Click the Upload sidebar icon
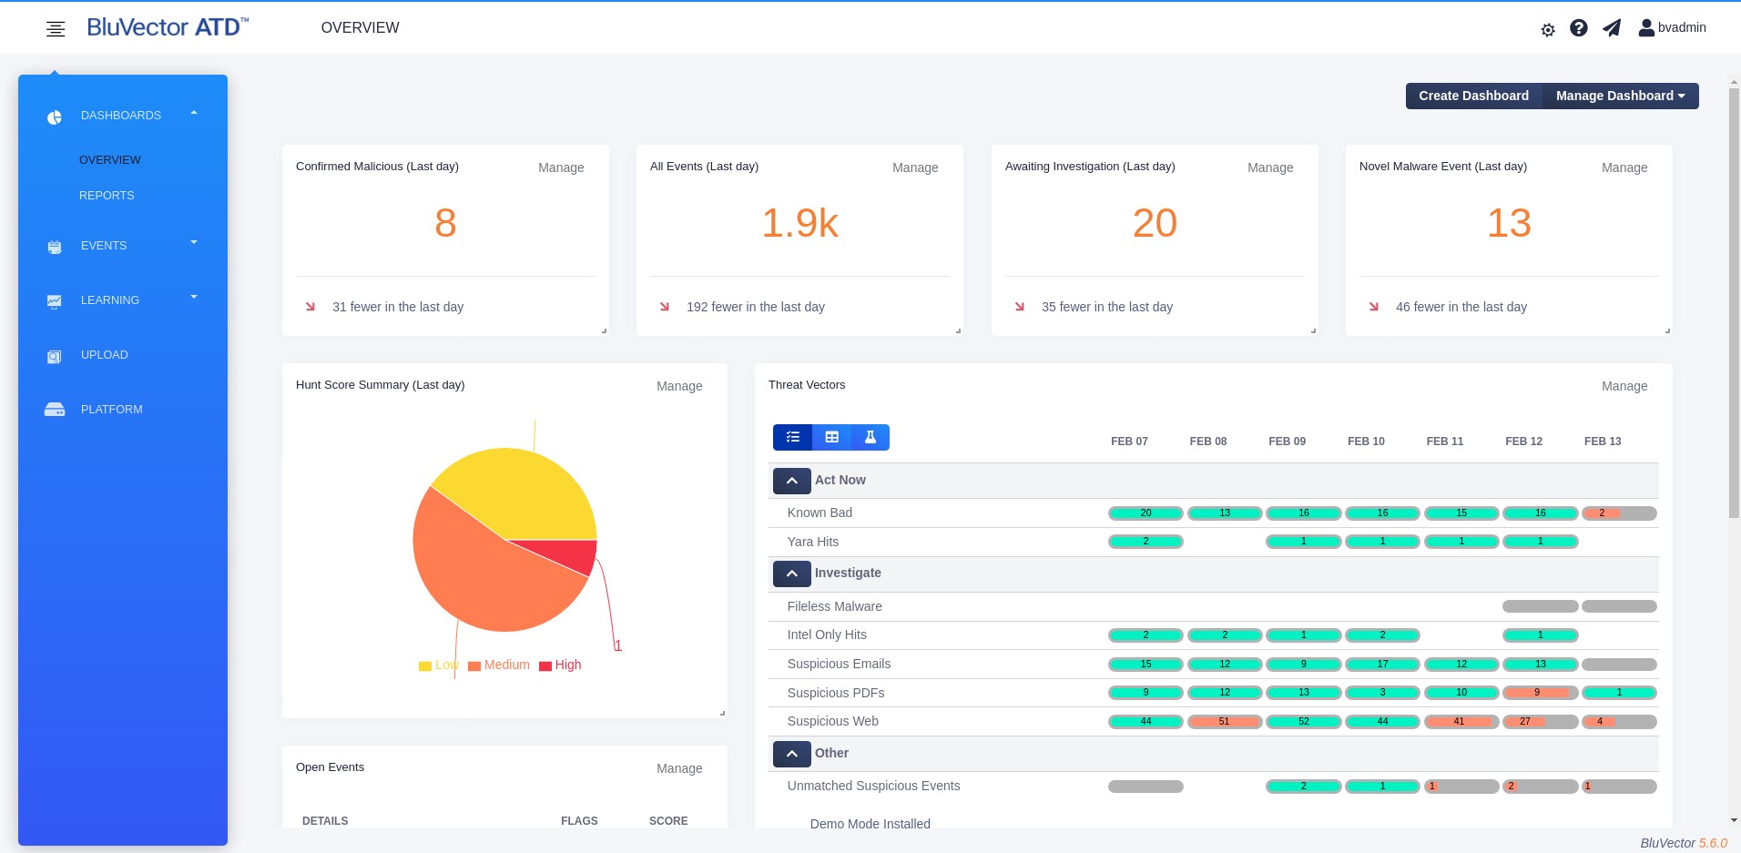This screenshot has width=1741, height=853. click(x=55, y=356)
